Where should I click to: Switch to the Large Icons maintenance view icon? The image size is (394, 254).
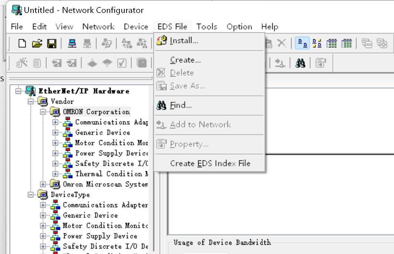pos(317,43)
